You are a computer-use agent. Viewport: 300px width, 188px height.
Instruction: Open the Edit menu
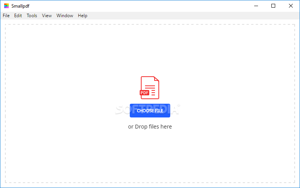point(18,16)
